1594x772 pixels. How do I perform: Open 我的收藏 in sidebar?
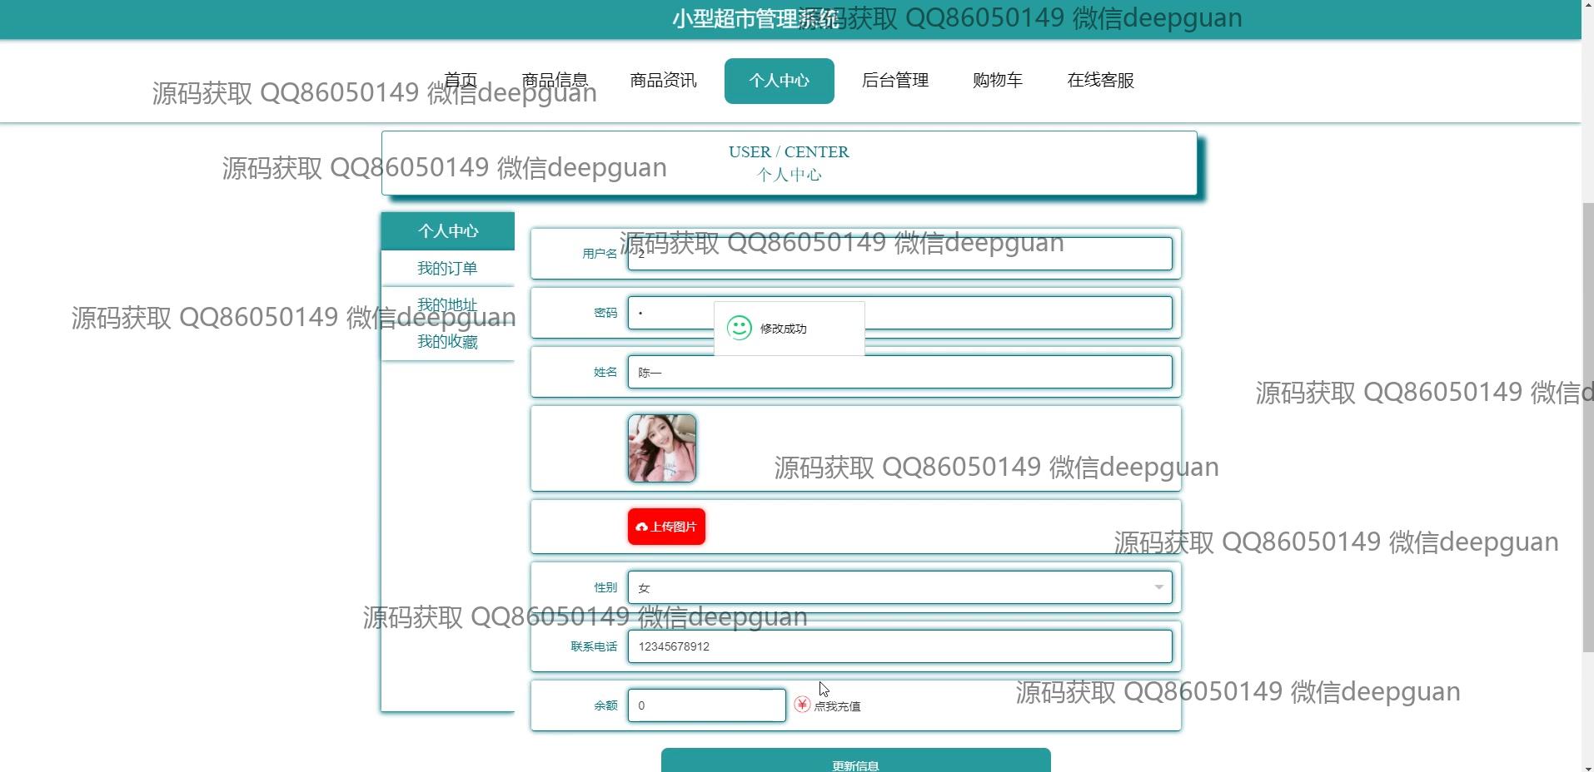447,342
